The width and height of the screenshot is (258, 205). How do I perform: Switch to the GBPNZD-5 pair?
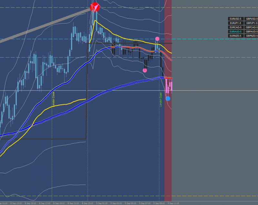251,36
